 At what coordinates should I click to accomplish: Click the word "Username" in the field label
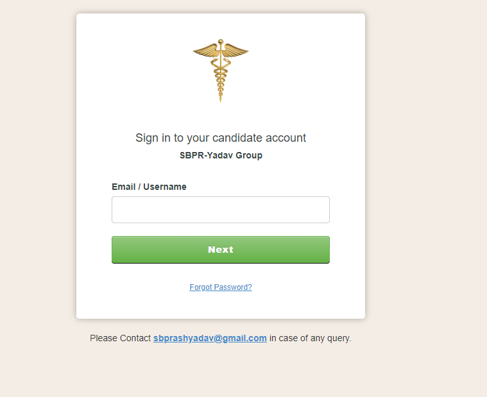pos(165,187)
